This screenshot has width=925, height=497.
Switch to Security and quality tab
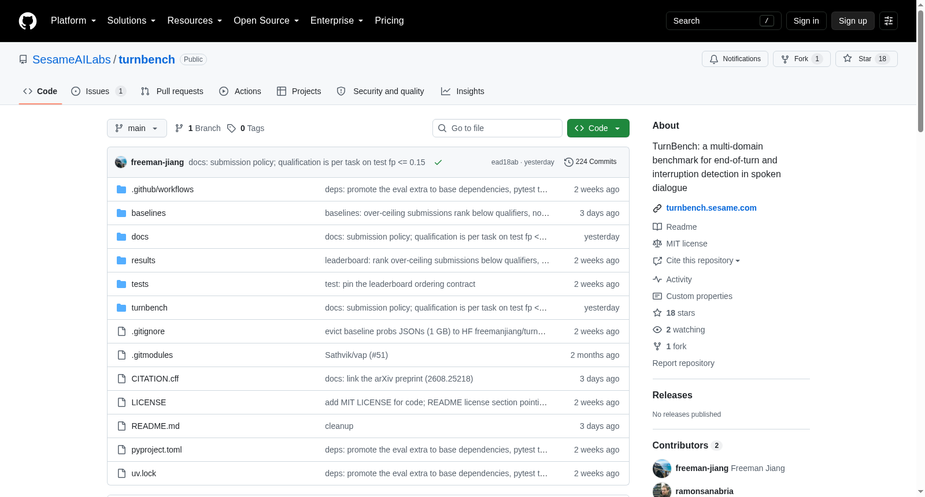click(x=380, y=91)
